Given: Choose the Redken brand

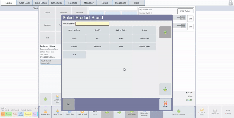Looking at the screenshot, I should point(74,47).
